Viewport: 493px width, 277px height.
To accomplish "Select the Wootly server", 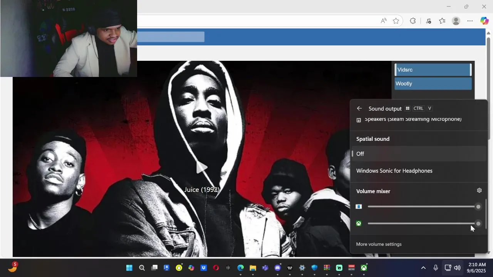I will pyautogui.click(x=433, y=83).
